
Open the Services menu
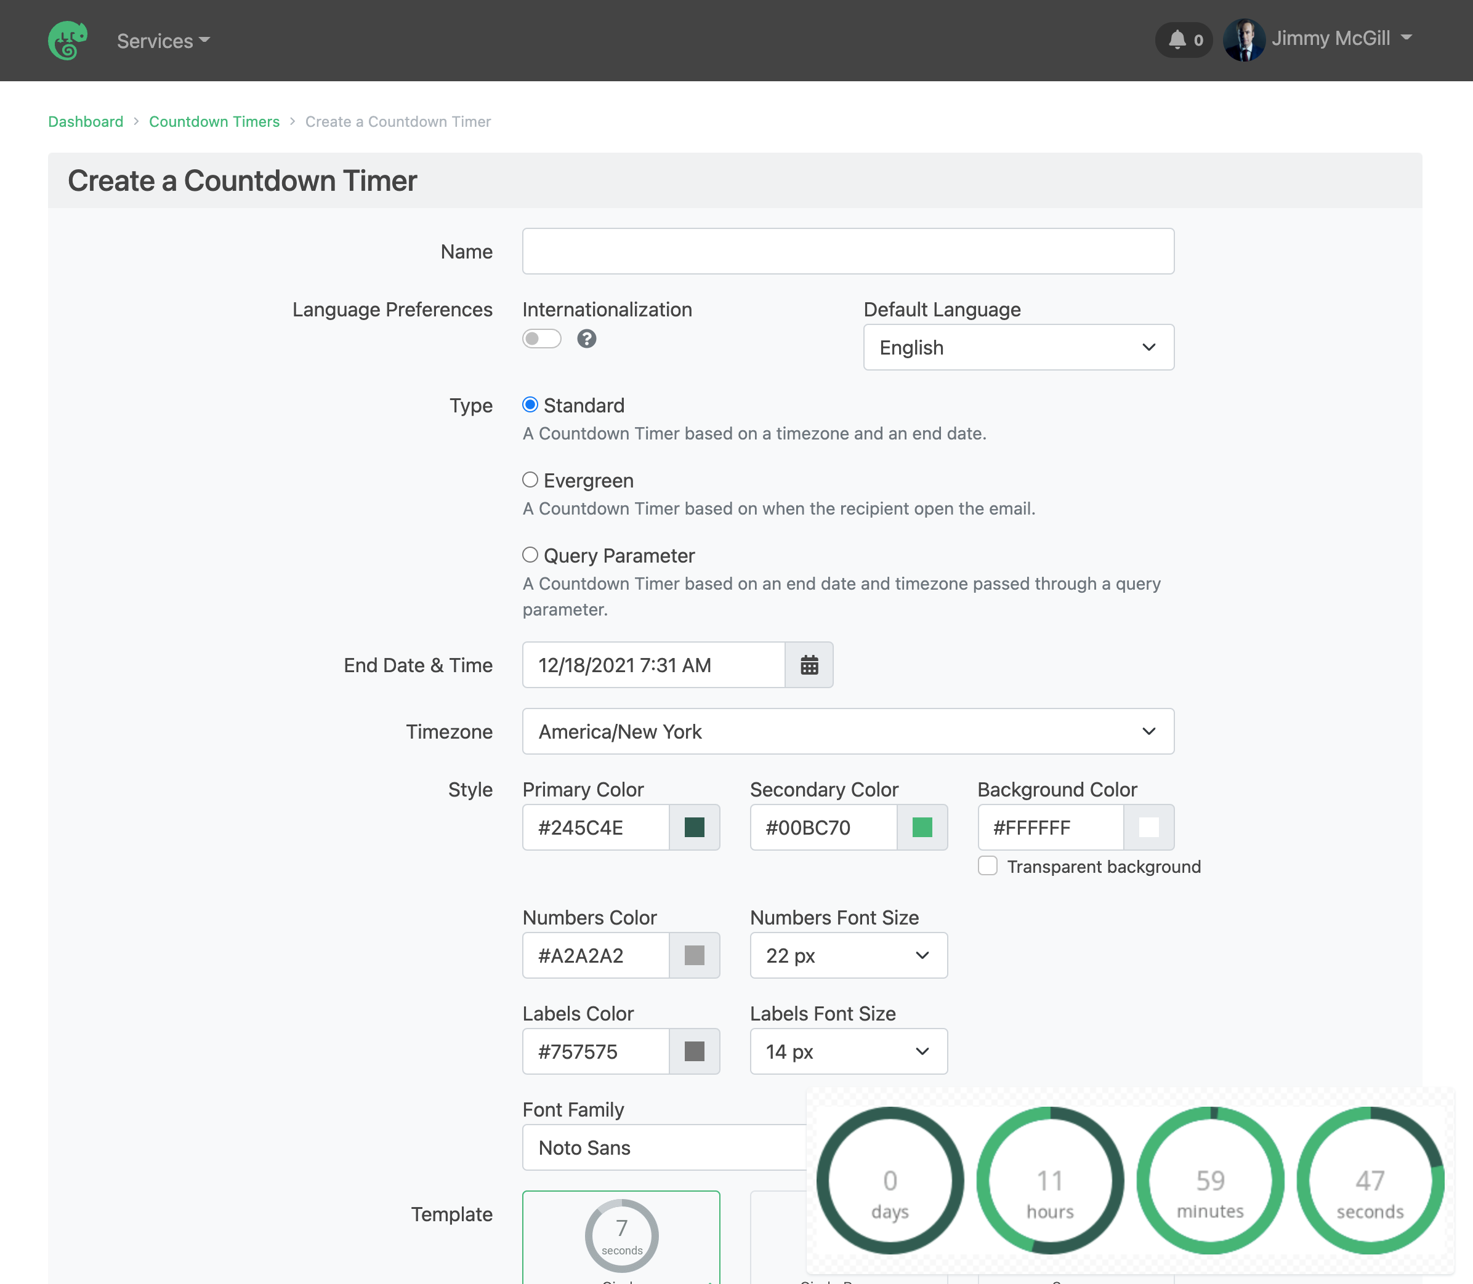(x=163, y=41)
